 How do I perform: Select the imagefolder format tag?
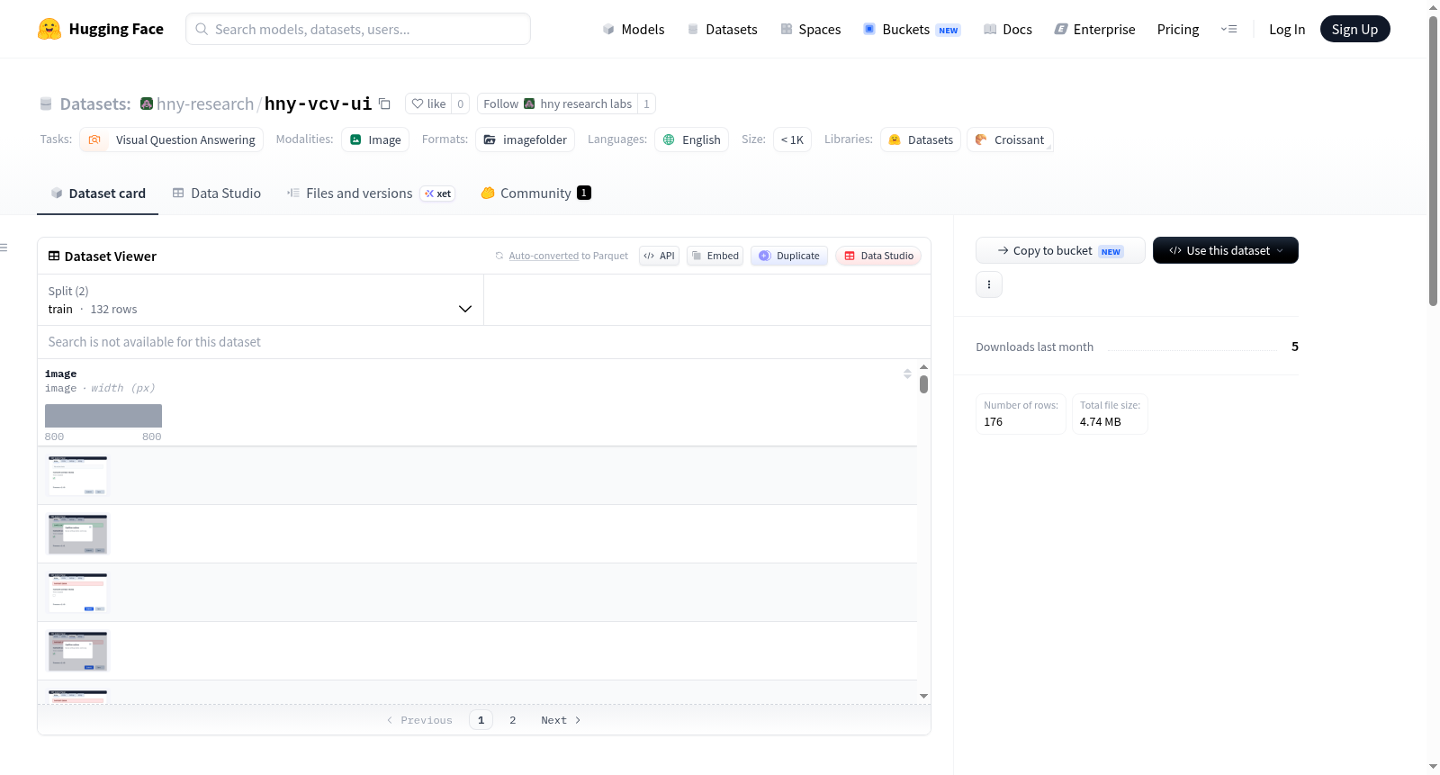pos(525,140)
